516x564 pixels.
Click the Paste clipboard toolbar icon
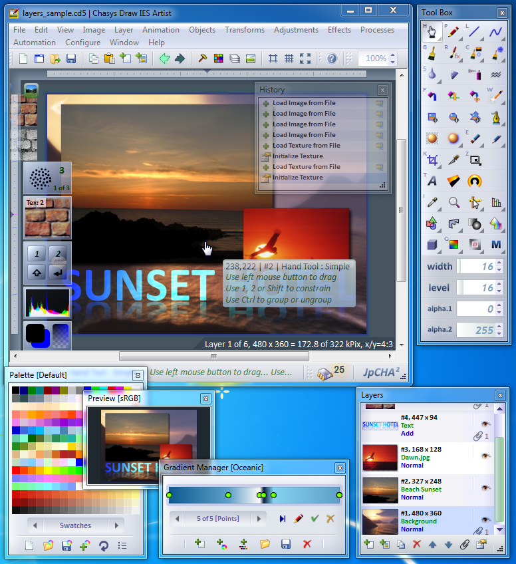pyautogui.click(x=109, y=59)
